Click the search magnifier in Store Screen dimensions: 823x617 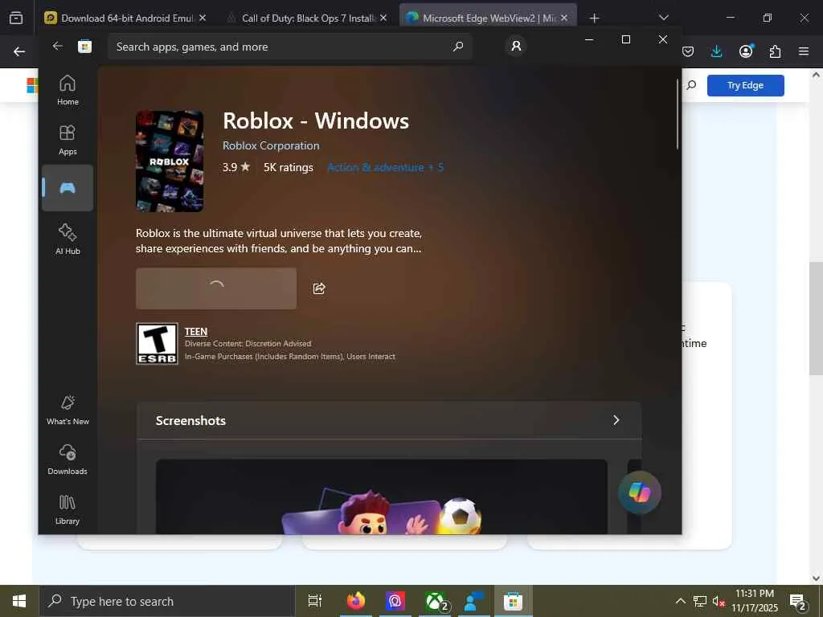point(458,46)
